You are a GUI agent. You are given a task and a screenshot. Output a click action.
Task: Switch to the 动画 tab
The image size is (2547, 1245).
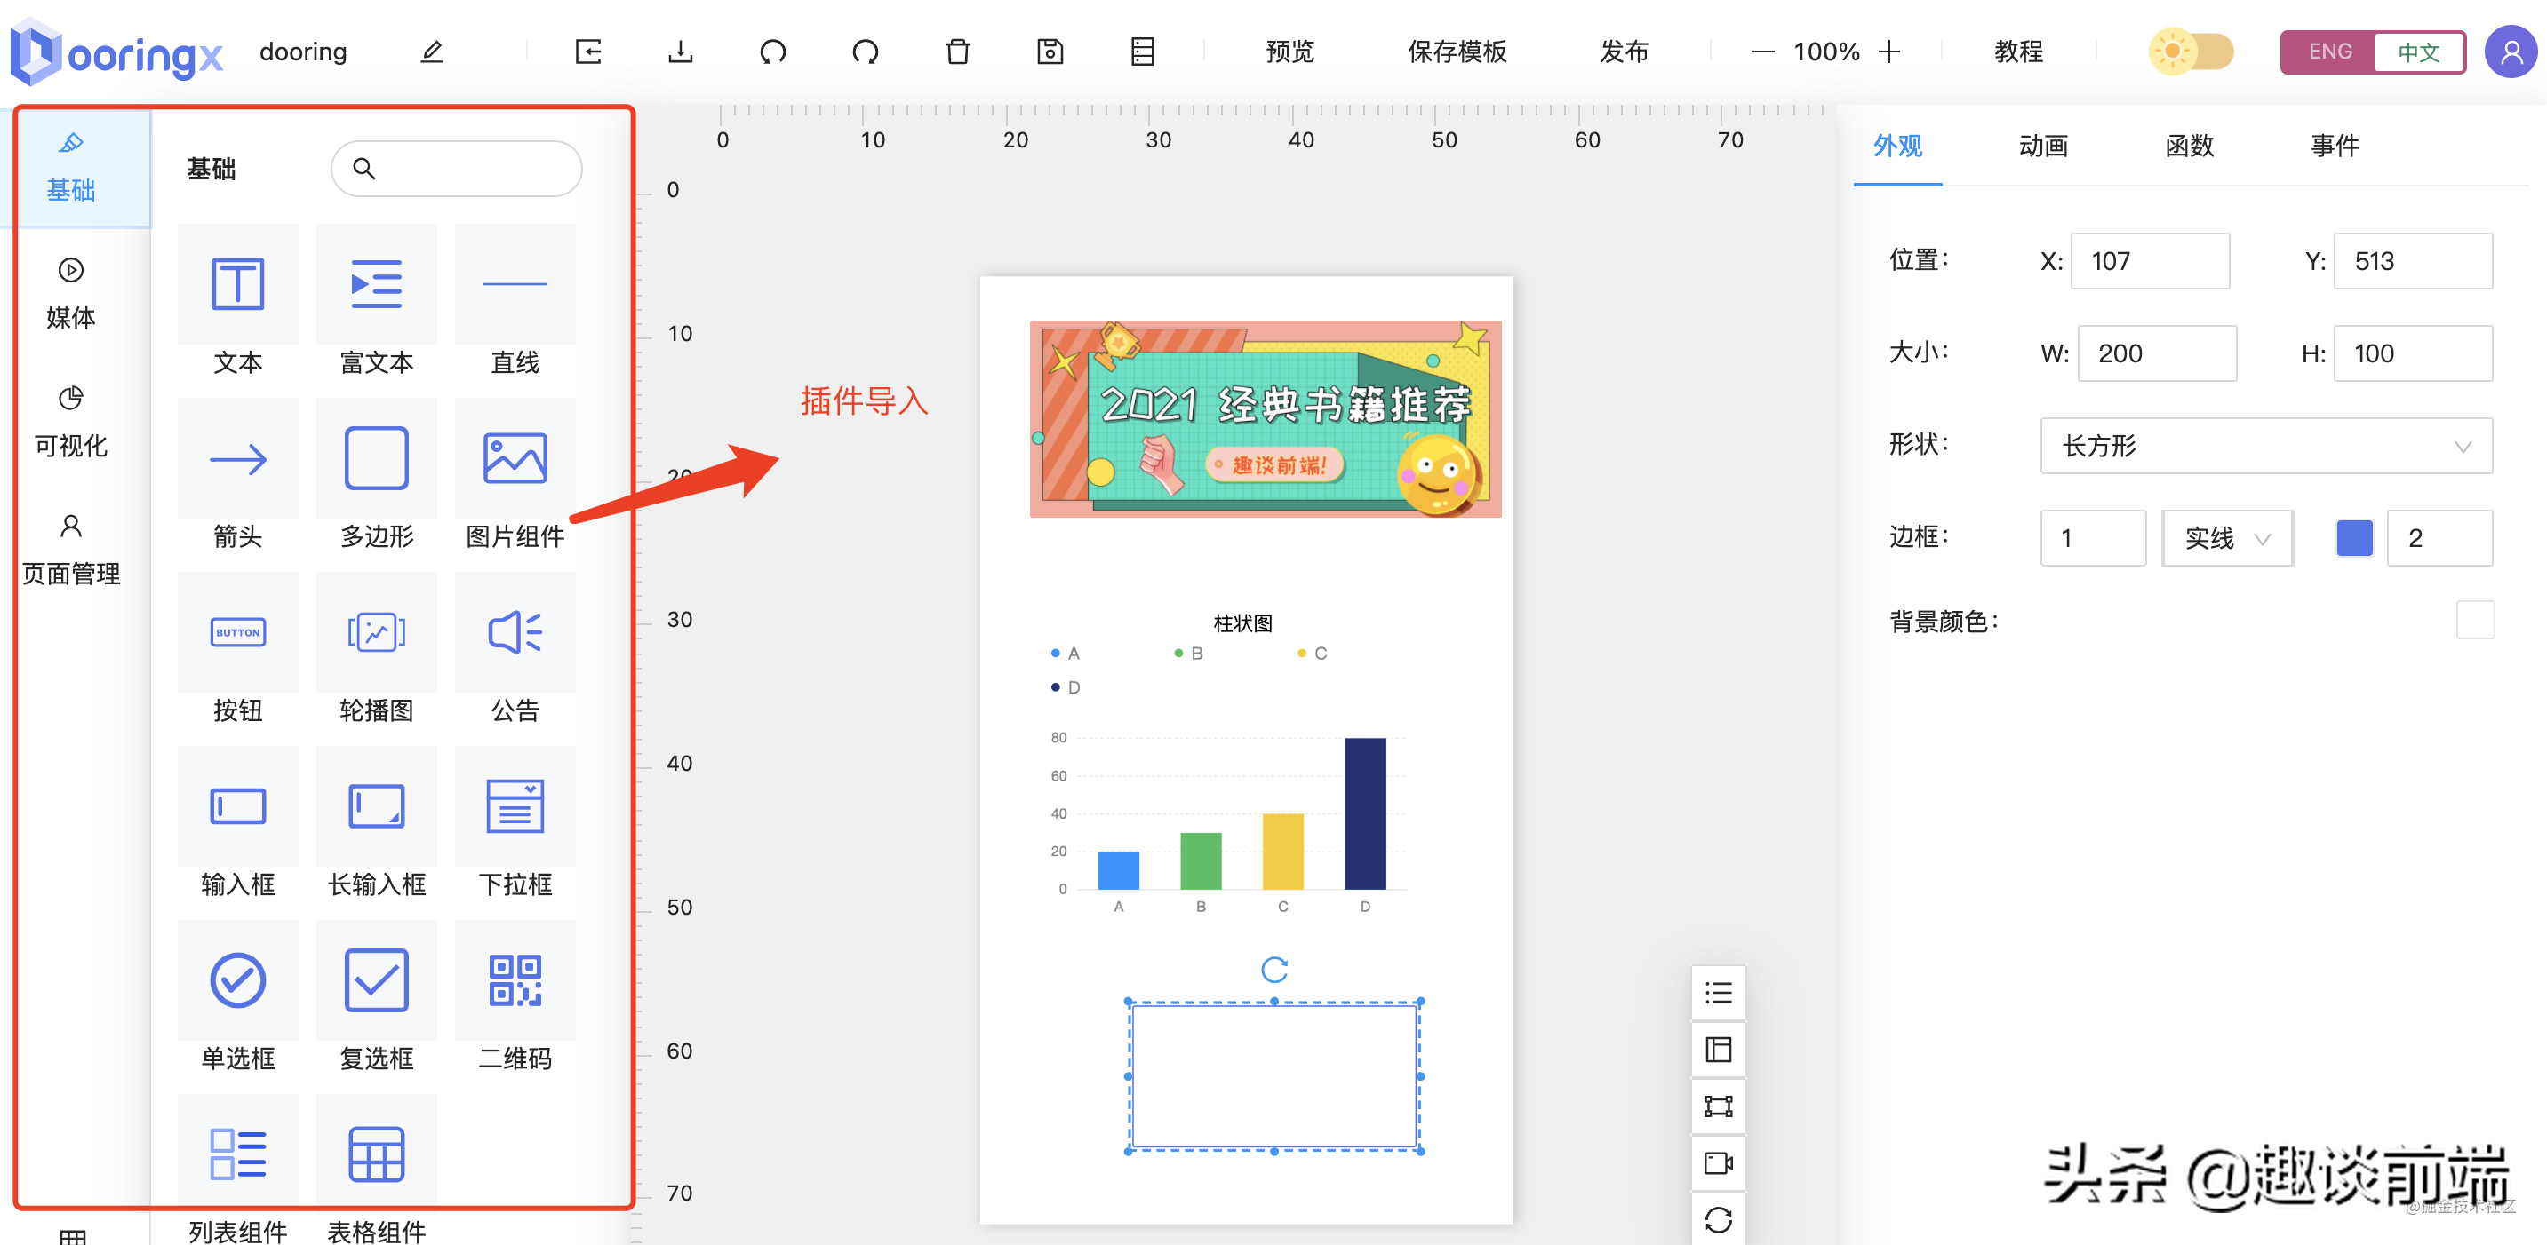tap(2043, 147)
